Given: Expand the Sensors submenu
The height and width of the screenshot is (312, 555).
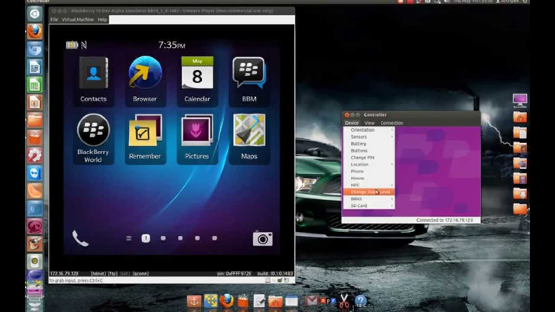Looking at the screenshot, I should point(369,137).
